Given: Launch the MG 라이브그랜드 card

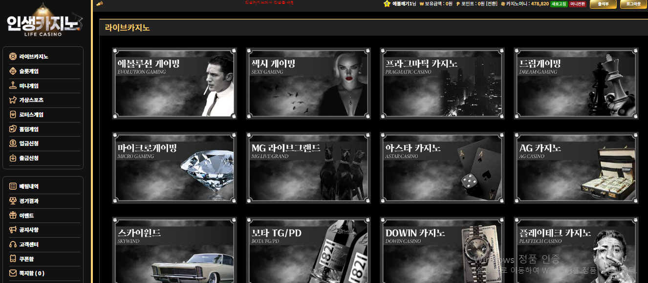Looking at the screenshot, I should click(308, 167).
